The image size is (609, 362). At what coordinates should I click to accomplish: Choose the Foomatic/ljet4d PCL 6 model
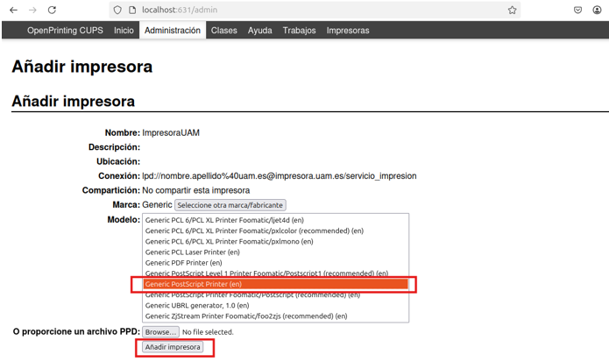pos(276,220)
